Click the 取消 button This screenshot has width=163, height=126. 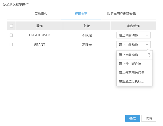click(x=149, y=118)
